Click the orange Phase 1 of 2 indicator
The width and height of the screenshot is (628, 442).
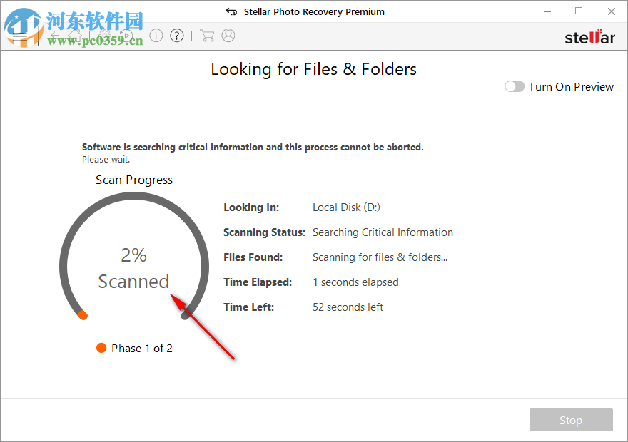101,348
